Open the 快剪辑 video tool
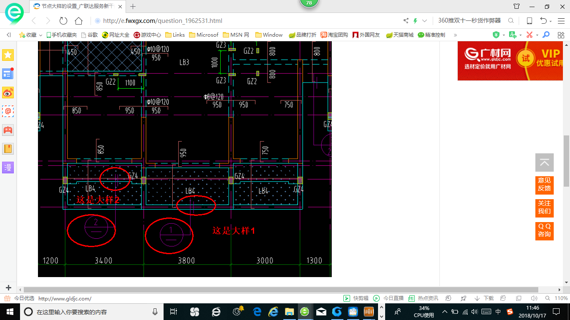 point(356,298)
